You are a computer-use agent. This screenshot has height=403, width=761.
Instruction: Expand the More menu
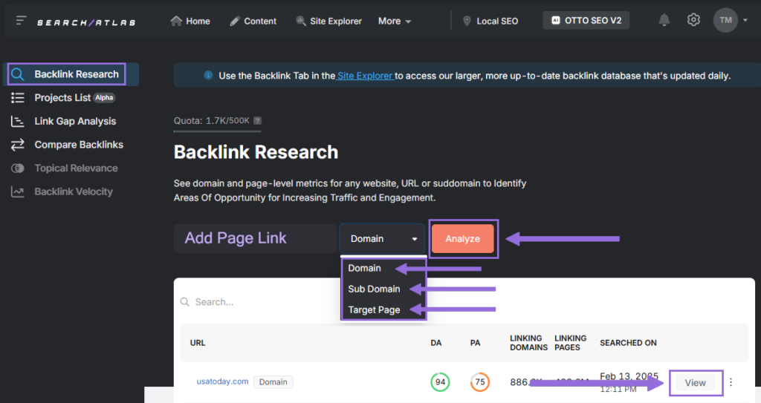click(395, 21)
